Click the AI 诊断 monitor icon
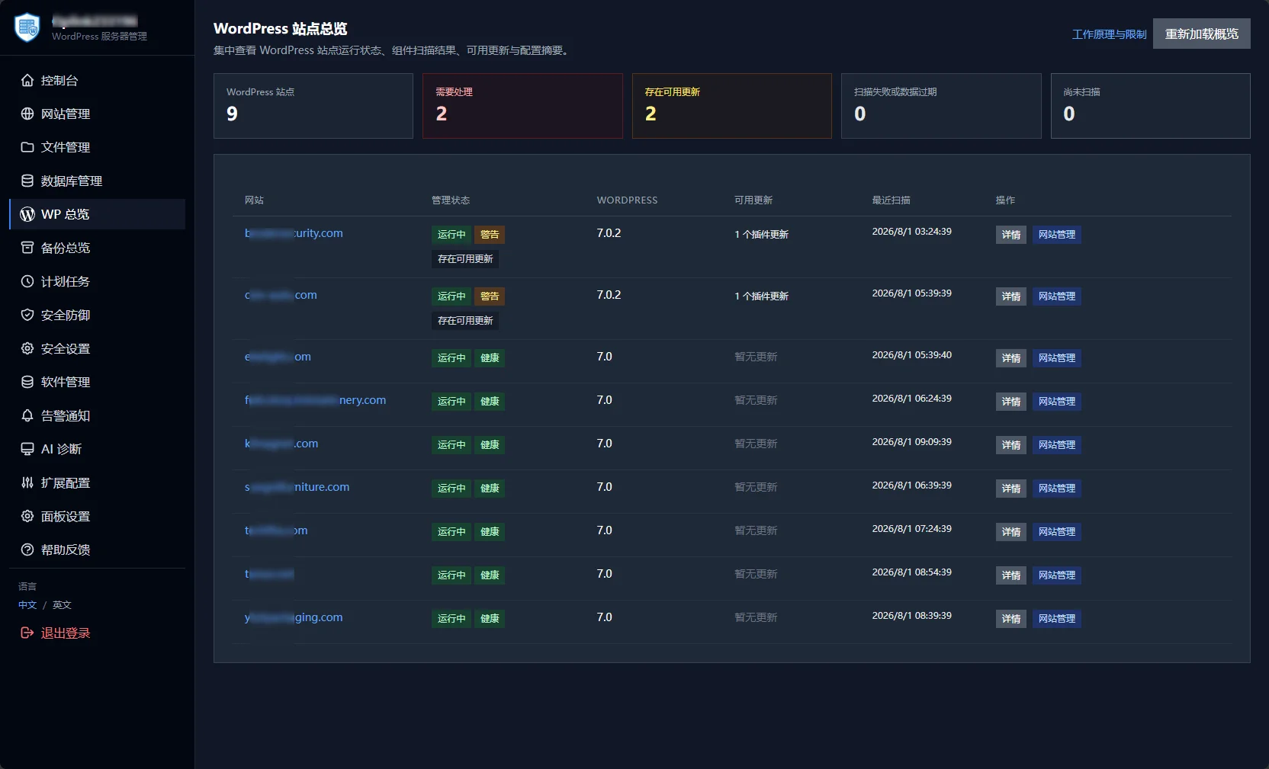 coord(27,449)
